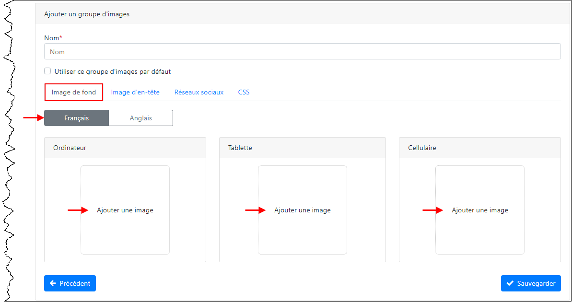The height and width of the screenshot is (302, 572).
Task: Switch to the Image d'en-tête tab
Action: (135, 92)
